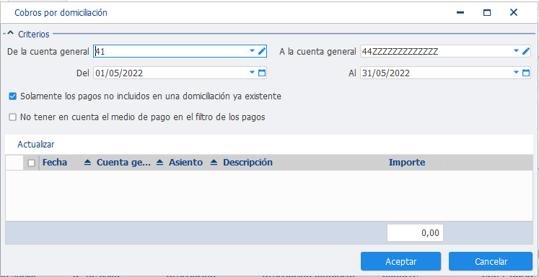The width and height of the screenshot is (539, 277).
Task: Confirm with the Aceptar button
Action: 400,262
